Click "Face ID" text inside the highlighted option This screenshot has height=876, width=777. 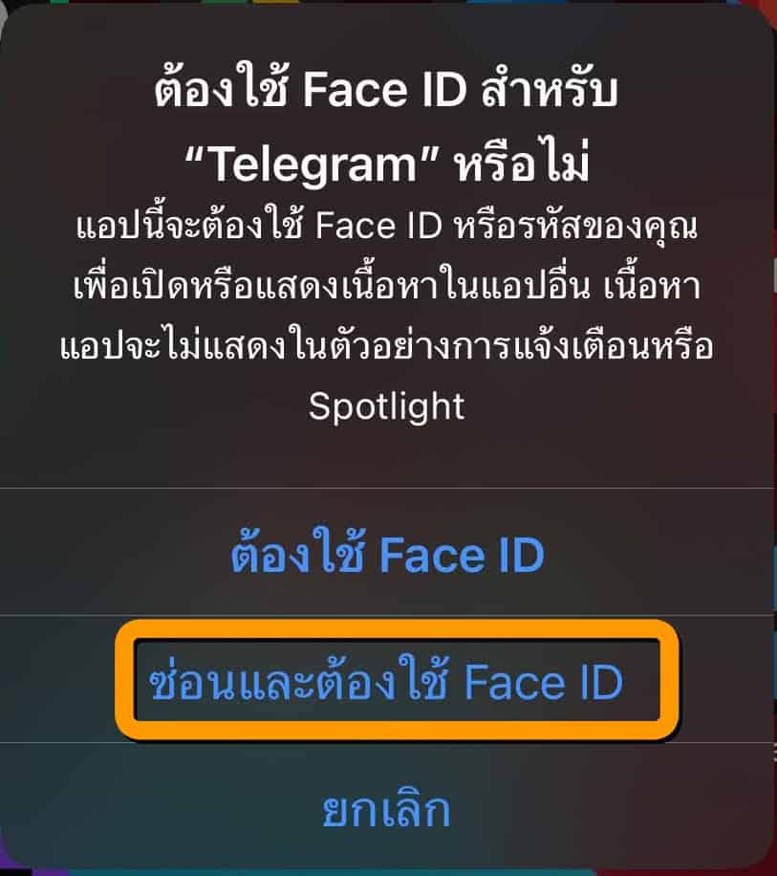pyautogui.click(x=544, y=683)
